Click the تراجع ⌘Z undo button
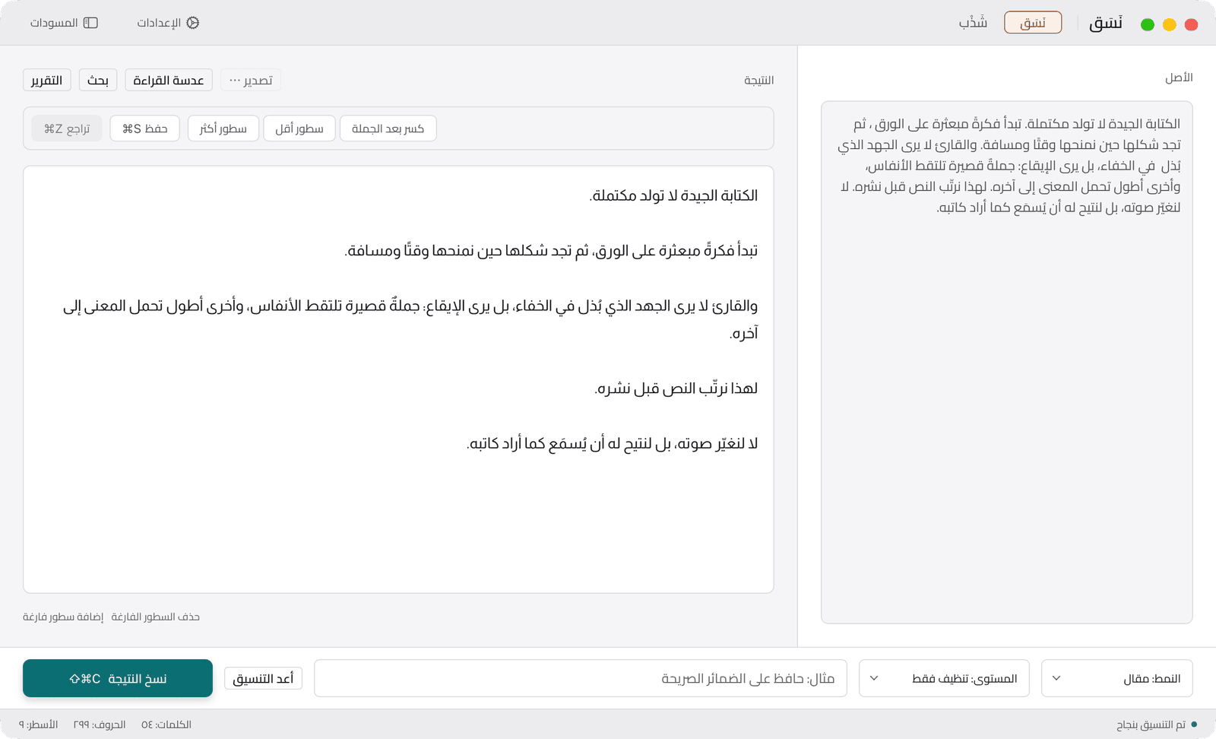 click(67, 128)
